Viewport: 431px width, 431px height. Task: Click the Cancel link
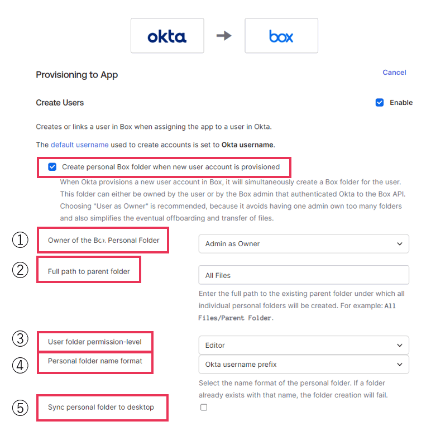pyautogui.click(x=394, y=73)
